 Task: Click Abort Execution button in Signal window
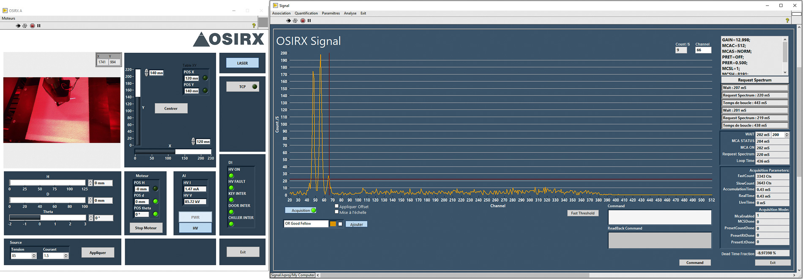[x=303, y=20]
